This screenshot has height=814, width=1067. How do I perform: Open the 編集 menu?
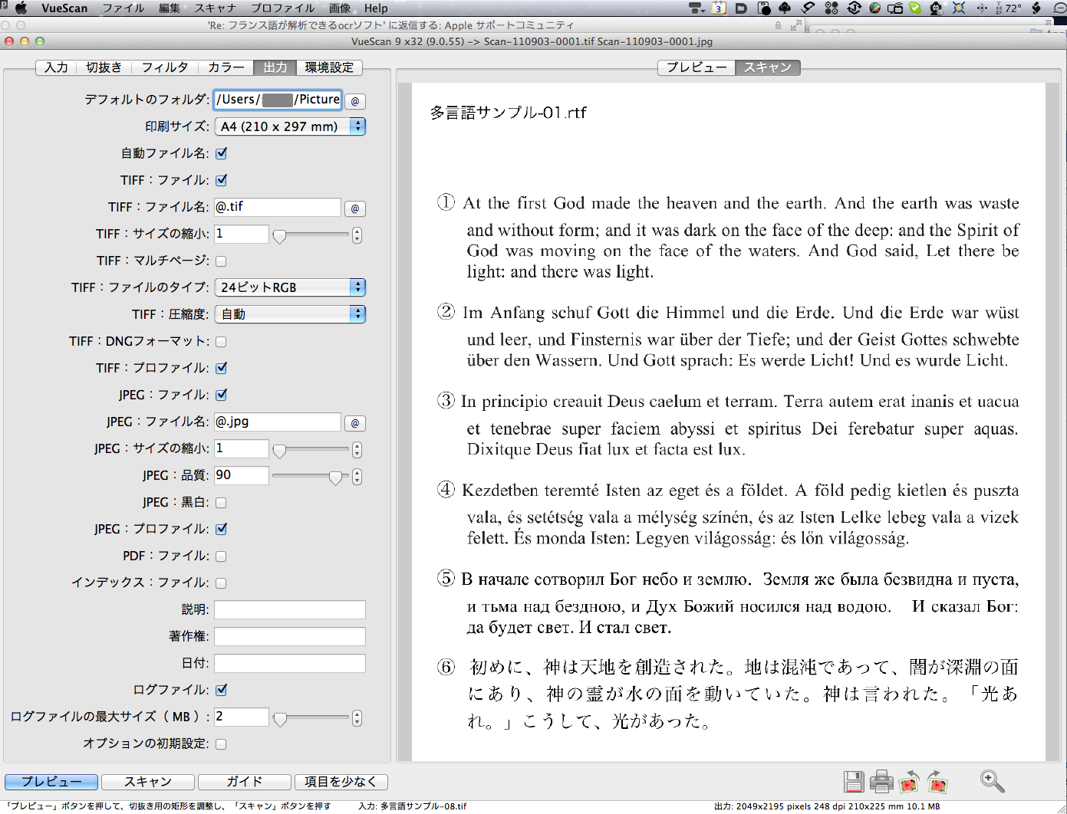(169, 8)
